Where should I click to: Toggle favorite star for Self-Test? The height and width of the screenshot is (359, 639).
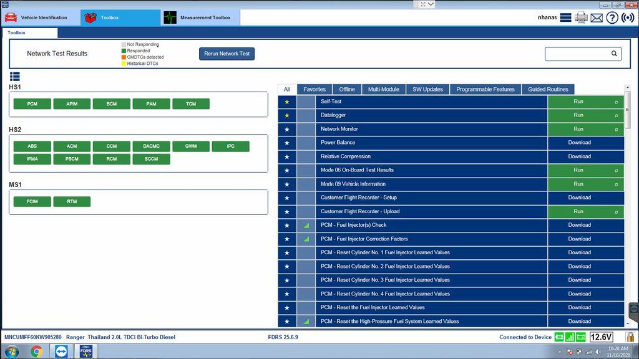click(287, 102)
